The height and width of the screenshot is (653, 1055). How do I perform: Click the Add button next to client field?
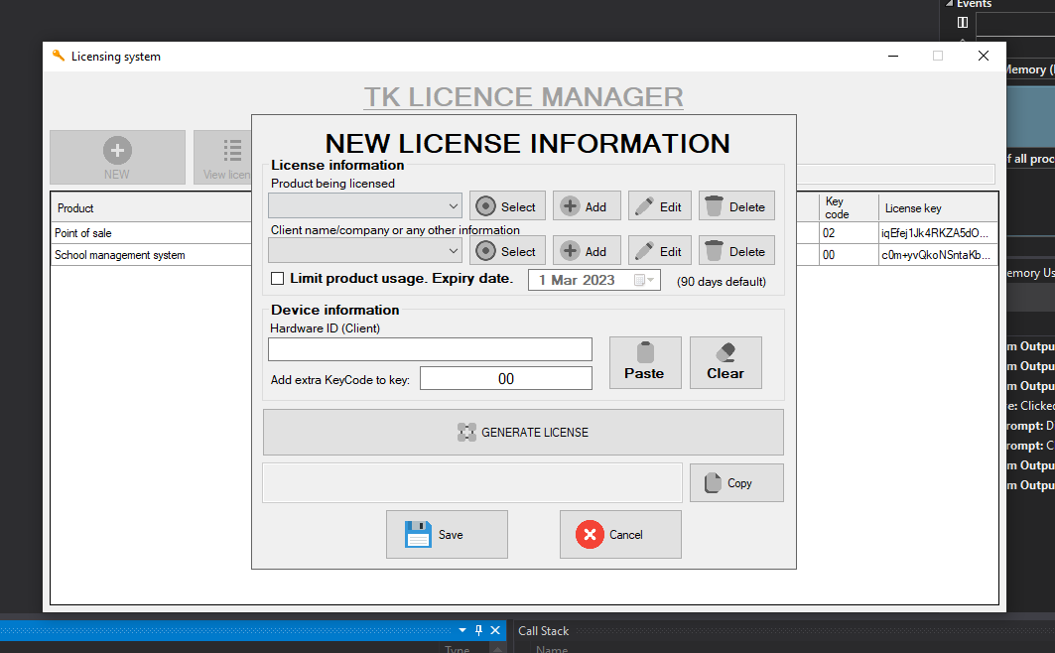[587, 250]
